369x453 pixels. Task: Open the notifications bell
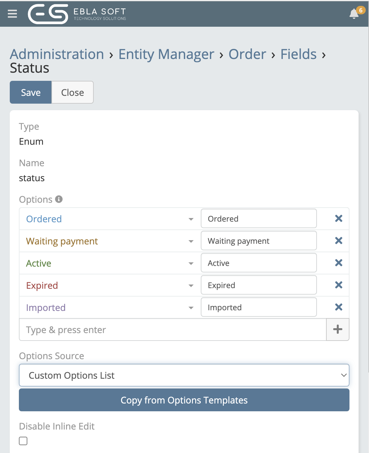(x=354, y=14)
